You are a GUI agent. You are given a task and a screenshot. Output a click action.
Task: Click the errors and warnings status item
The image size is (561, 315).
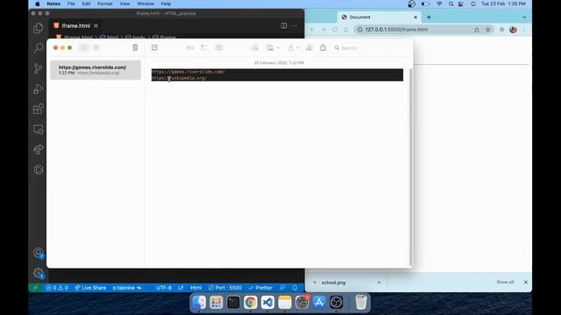(57, 288)
